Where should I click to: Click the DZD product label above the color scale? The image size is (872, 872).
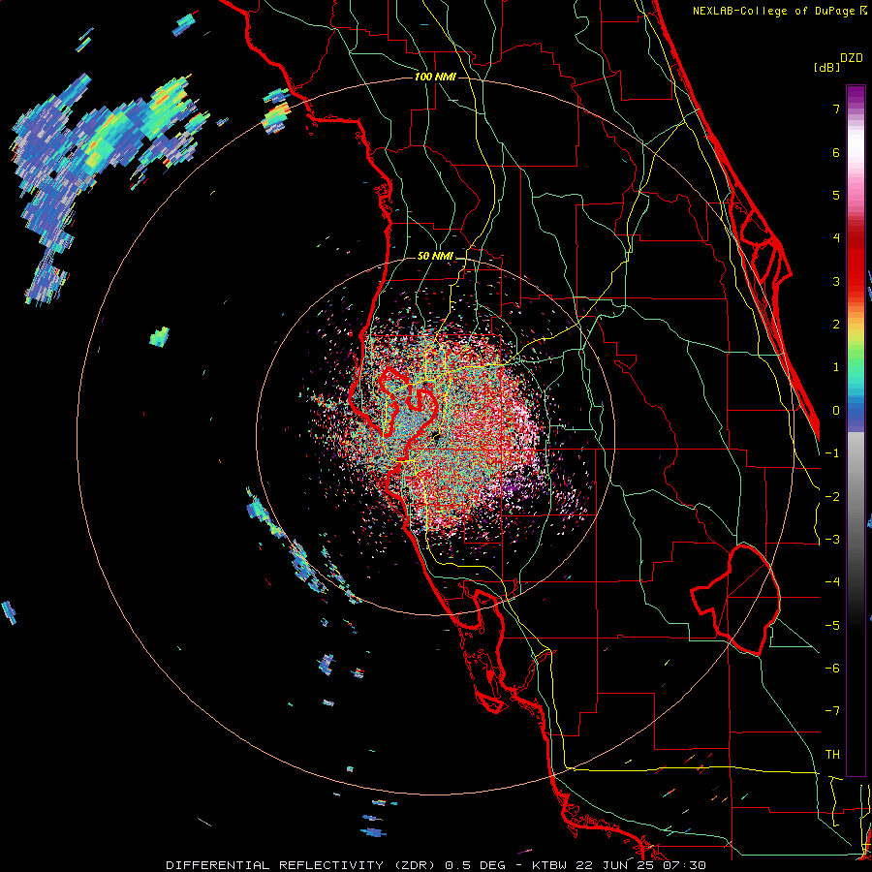[x=852, y=58]
